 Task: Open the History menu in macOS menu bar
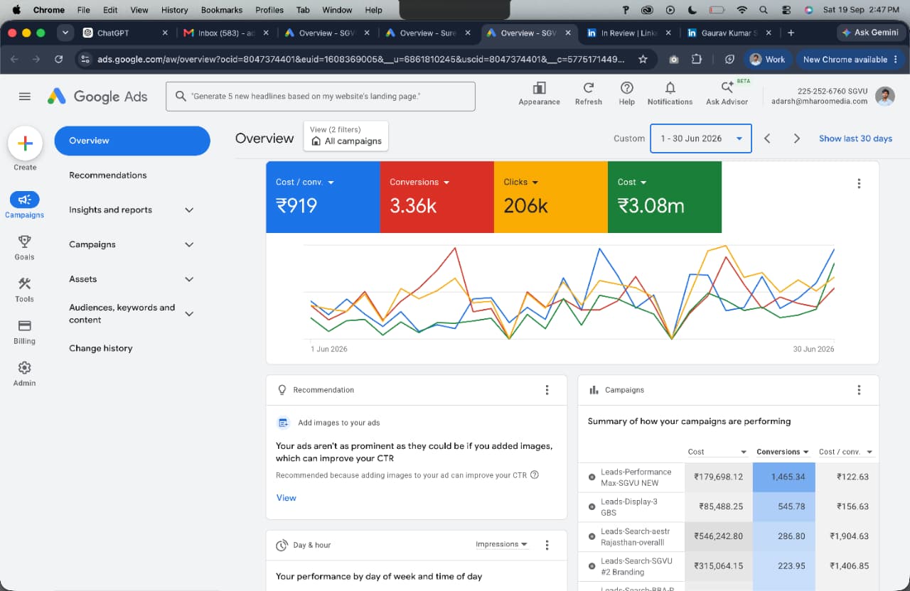(174, 10)
